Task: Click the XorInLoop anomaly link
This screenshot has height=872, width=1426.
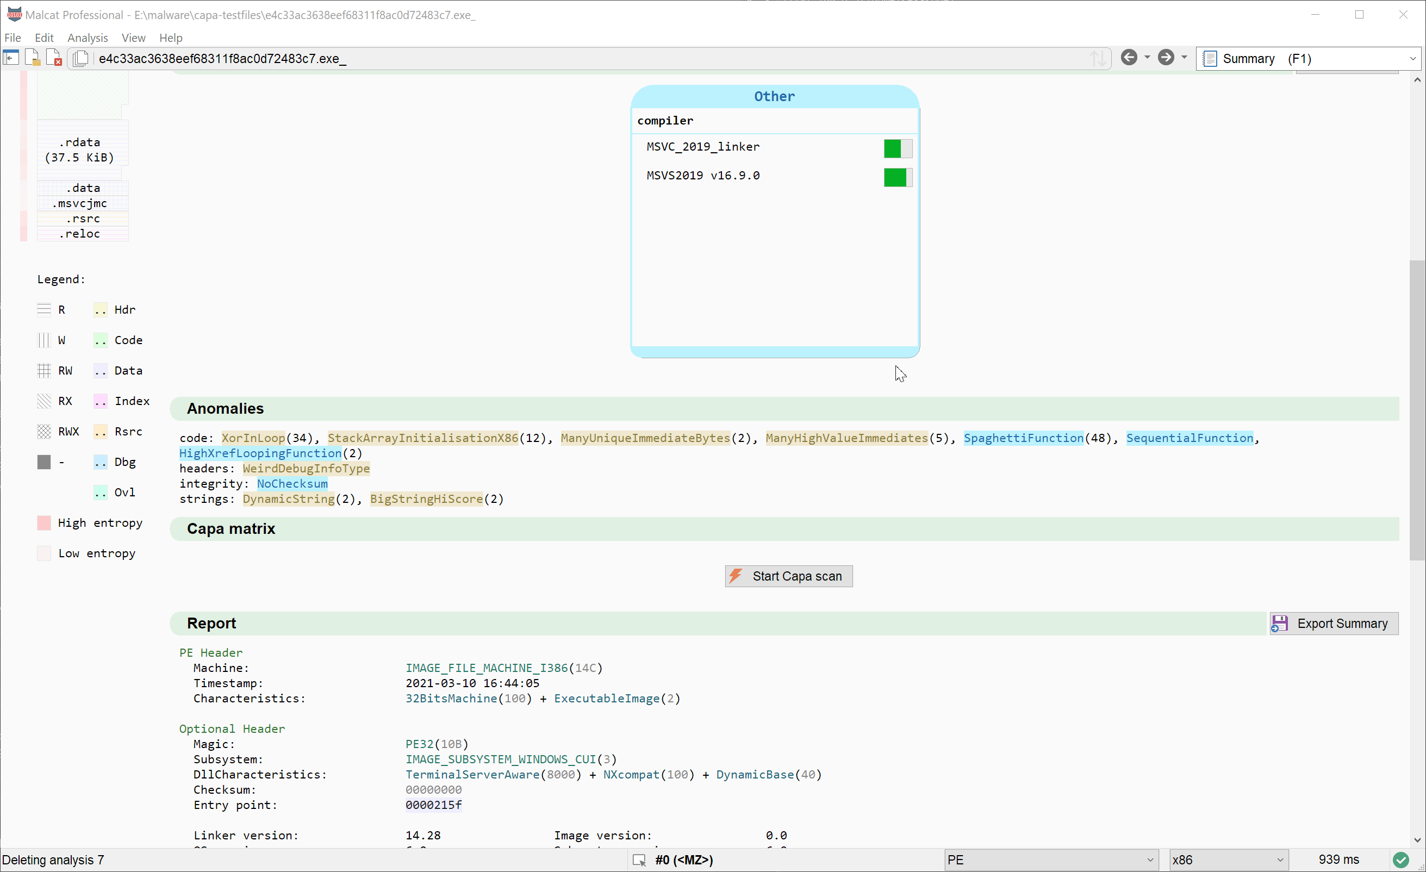Action: [x=253, y=438]
